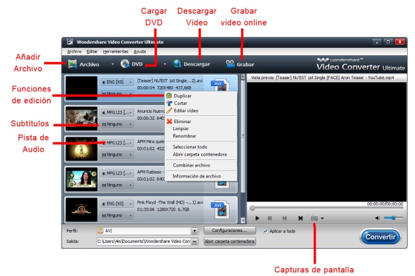Click the preview Stop button
Viewport: 415px width, 276px height.
(270, 218)
